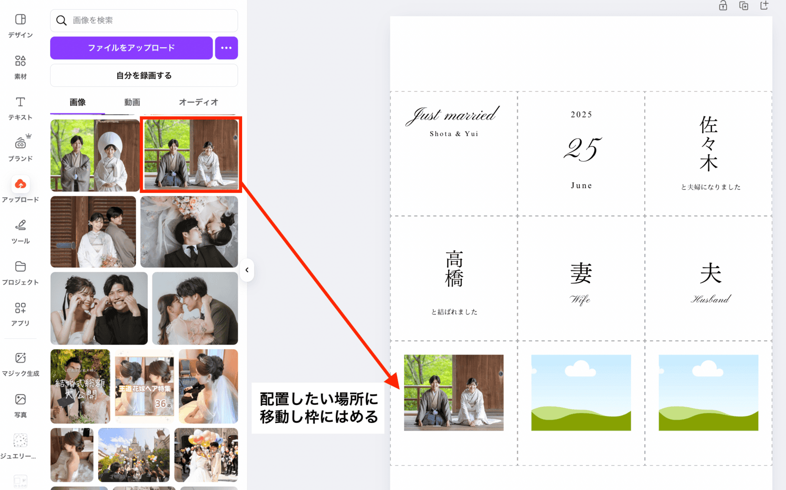This screenshot has width=786, height=490.
Task: Switch to the オーディオ (Audio) tab
Action: 198,102
